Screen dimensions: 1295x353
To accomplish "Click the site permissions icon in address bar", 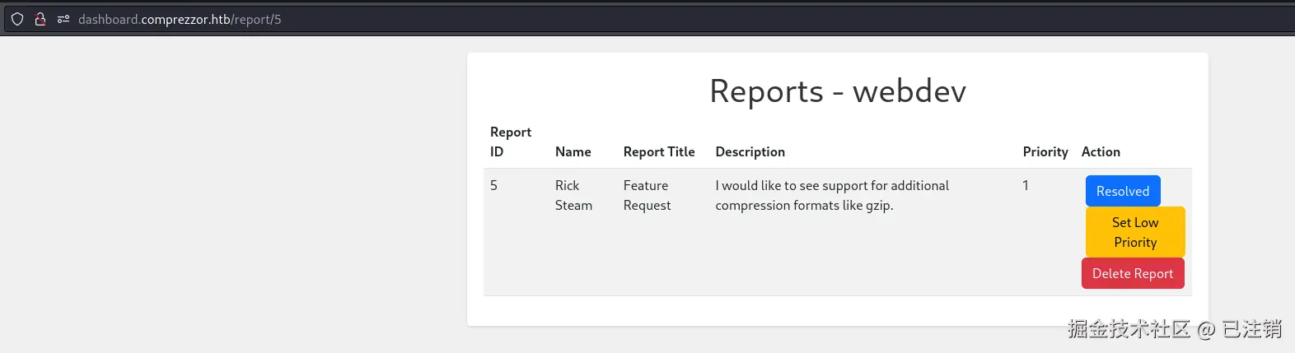I will (63, 19).
